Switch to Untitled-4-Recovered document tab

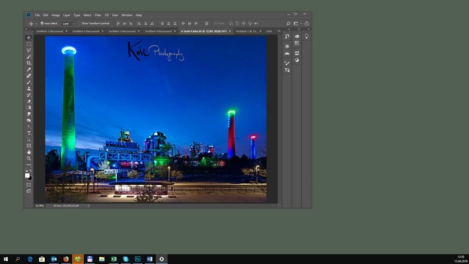click(158, 31)
